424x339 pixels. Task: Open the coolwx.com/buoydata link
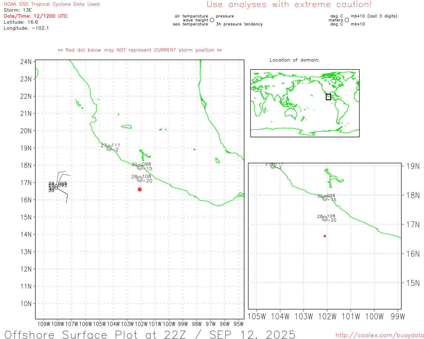(380, 335)
